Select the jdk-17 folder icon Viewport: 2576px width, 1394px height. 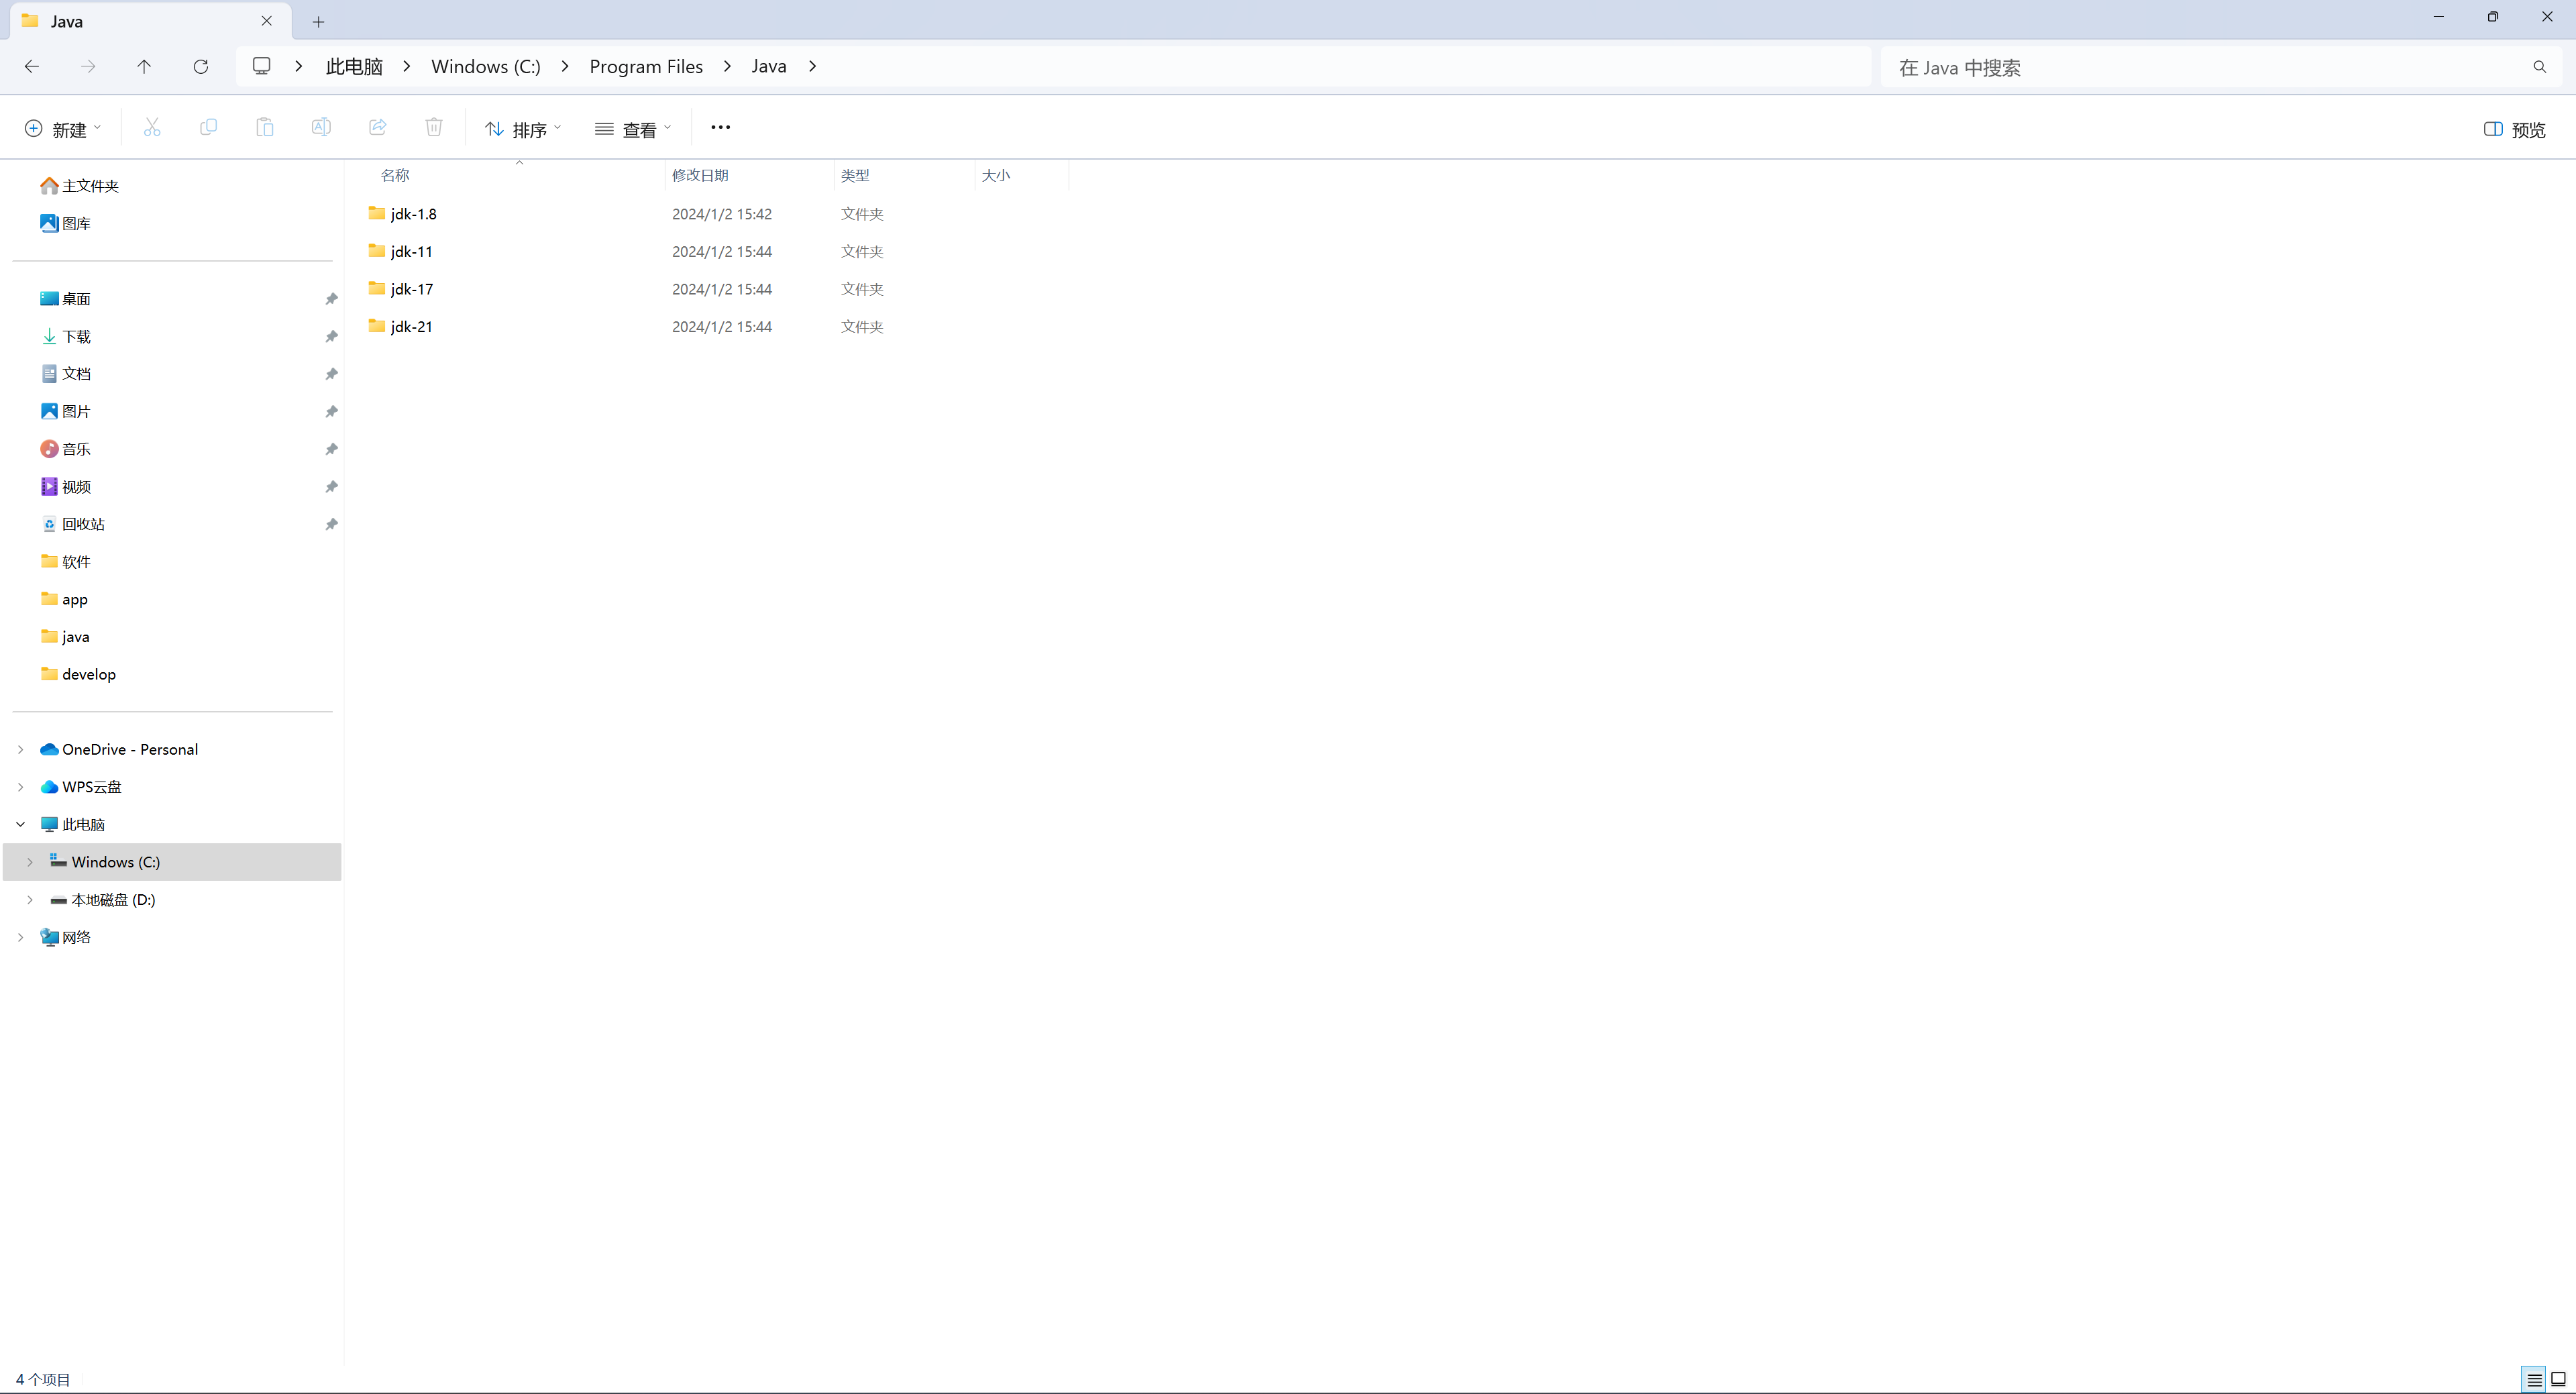[377, 288]
